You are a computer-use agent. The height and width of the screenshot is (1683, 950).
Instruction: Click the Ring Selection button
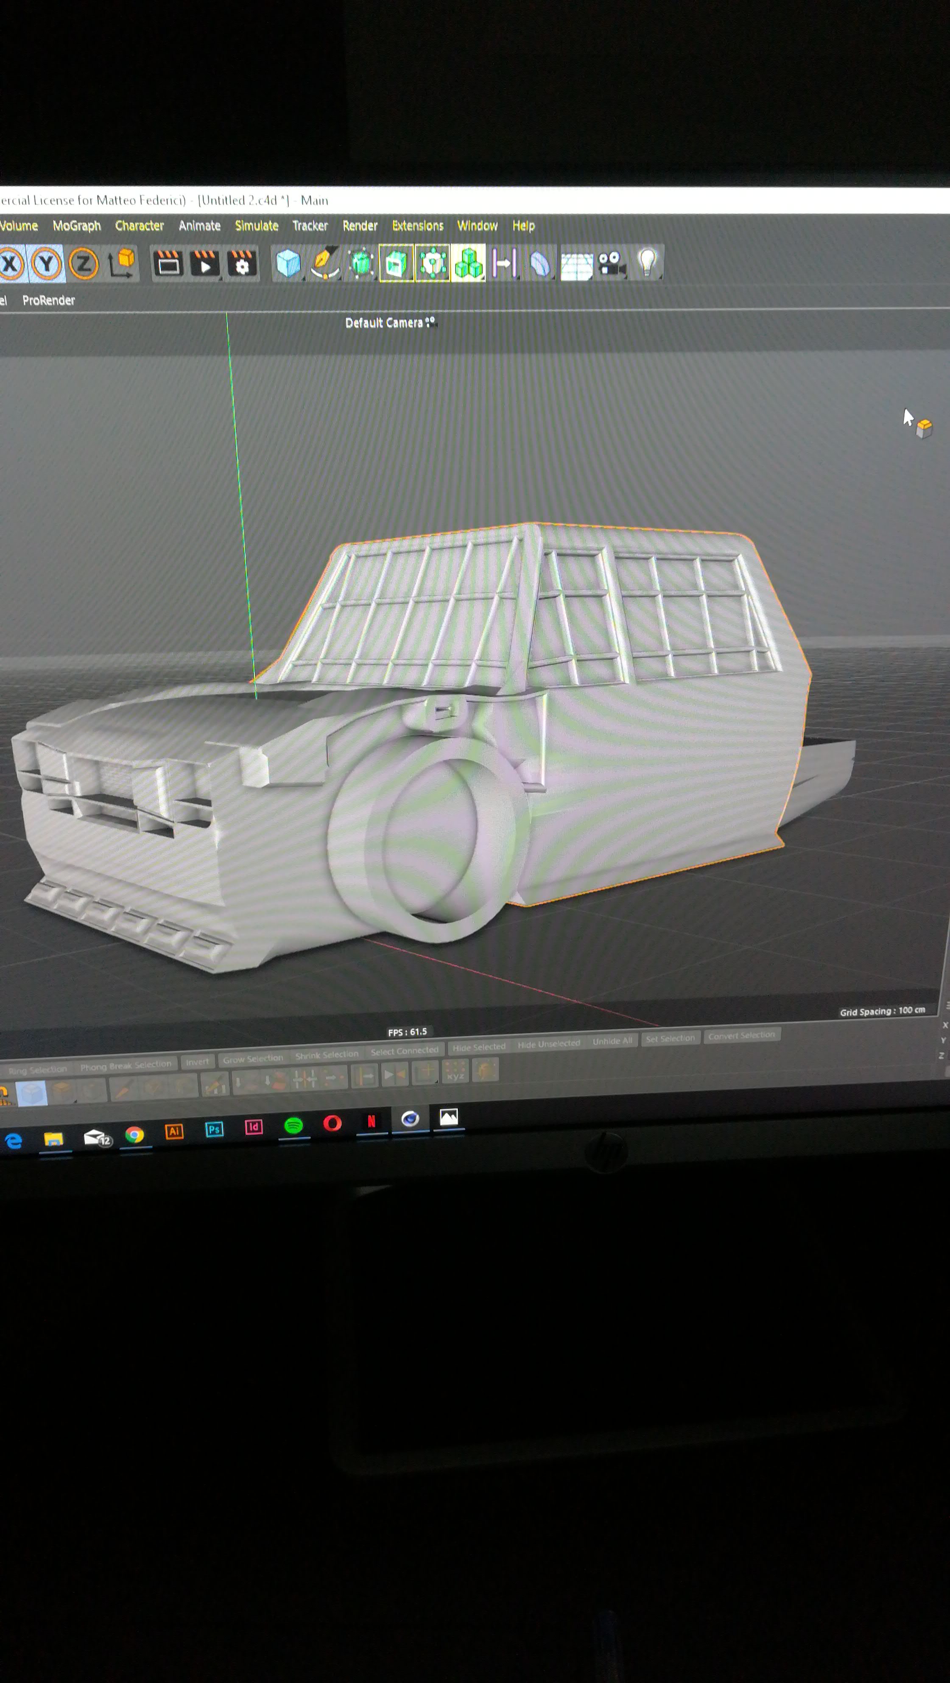37,1070
